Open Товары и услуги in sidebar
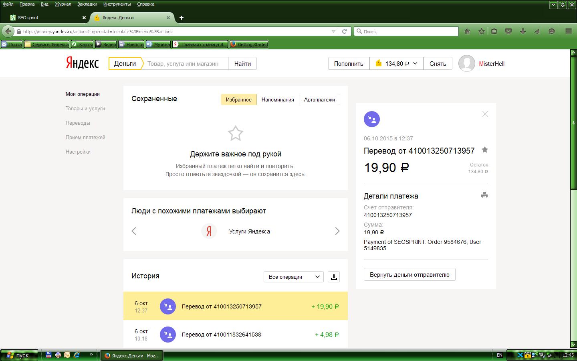 click(85, 108)
